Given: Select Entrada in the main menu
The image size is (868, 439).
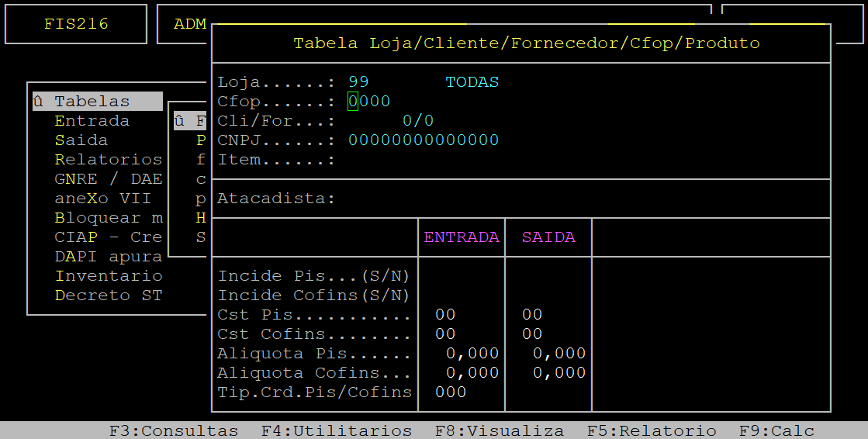Looking at the screenshot, I should [x=92, y=121].
